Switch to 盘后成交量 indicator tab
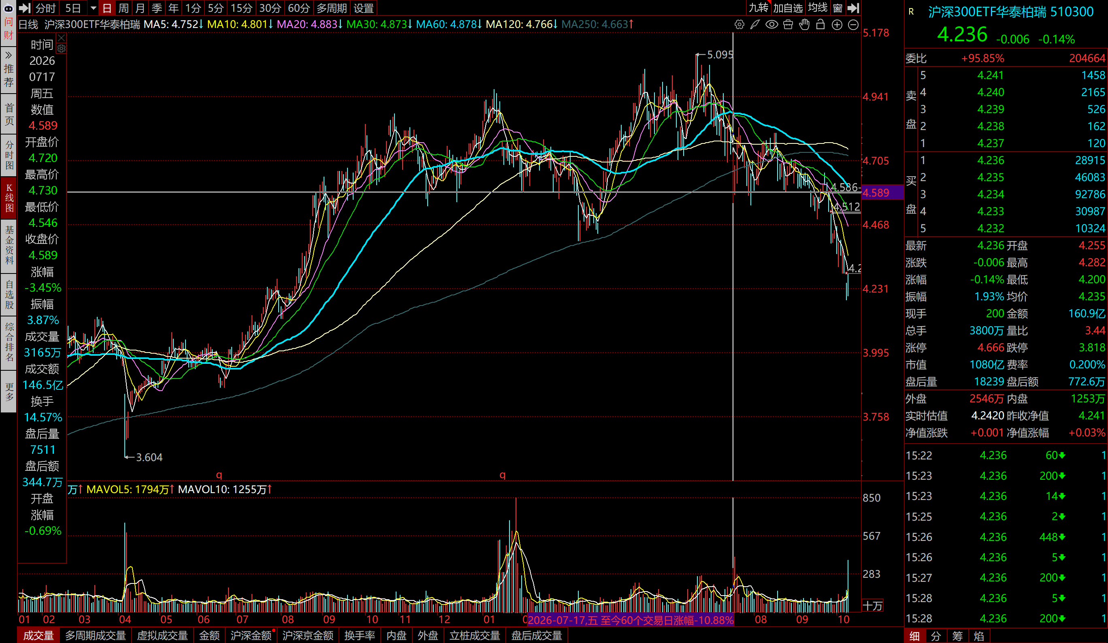Image resolution: width=1108 pixels, height=643 pixels. coord(537,635)
